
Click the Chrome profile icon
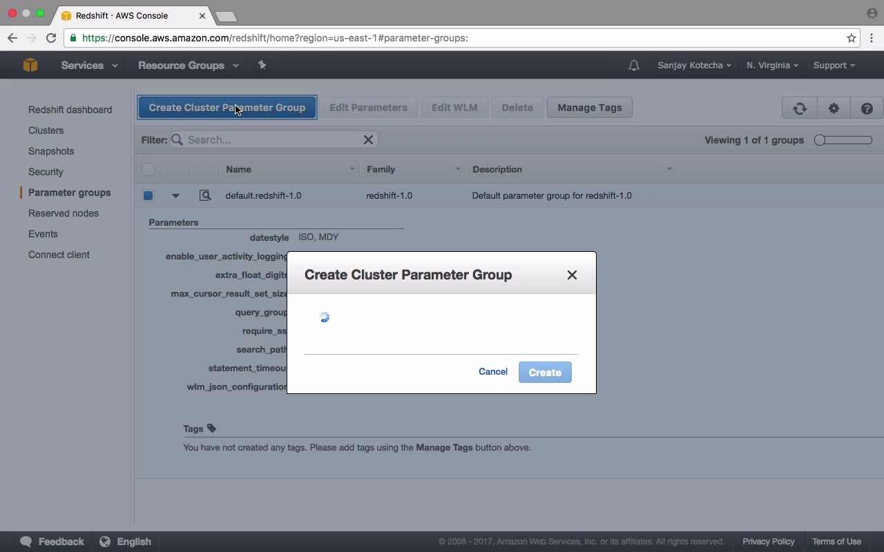872,13
